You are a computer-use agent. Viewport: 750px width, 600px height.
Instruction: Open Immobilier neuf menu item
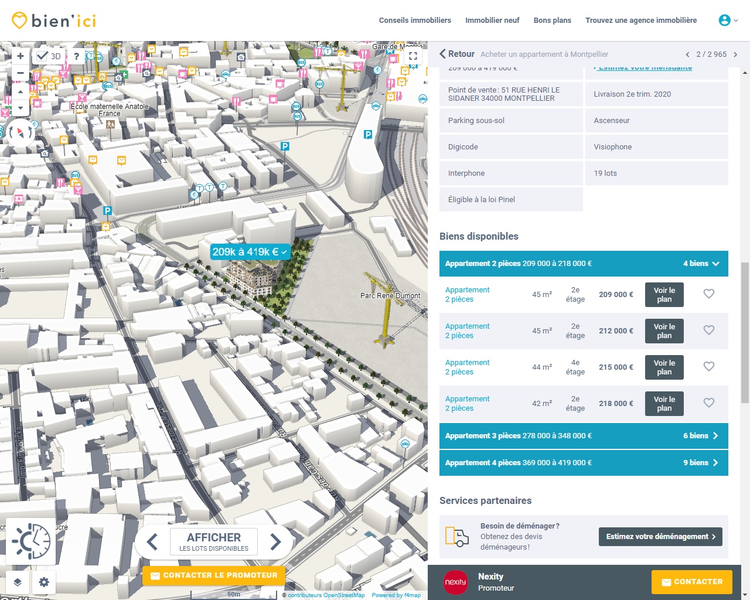pos(492,20)
